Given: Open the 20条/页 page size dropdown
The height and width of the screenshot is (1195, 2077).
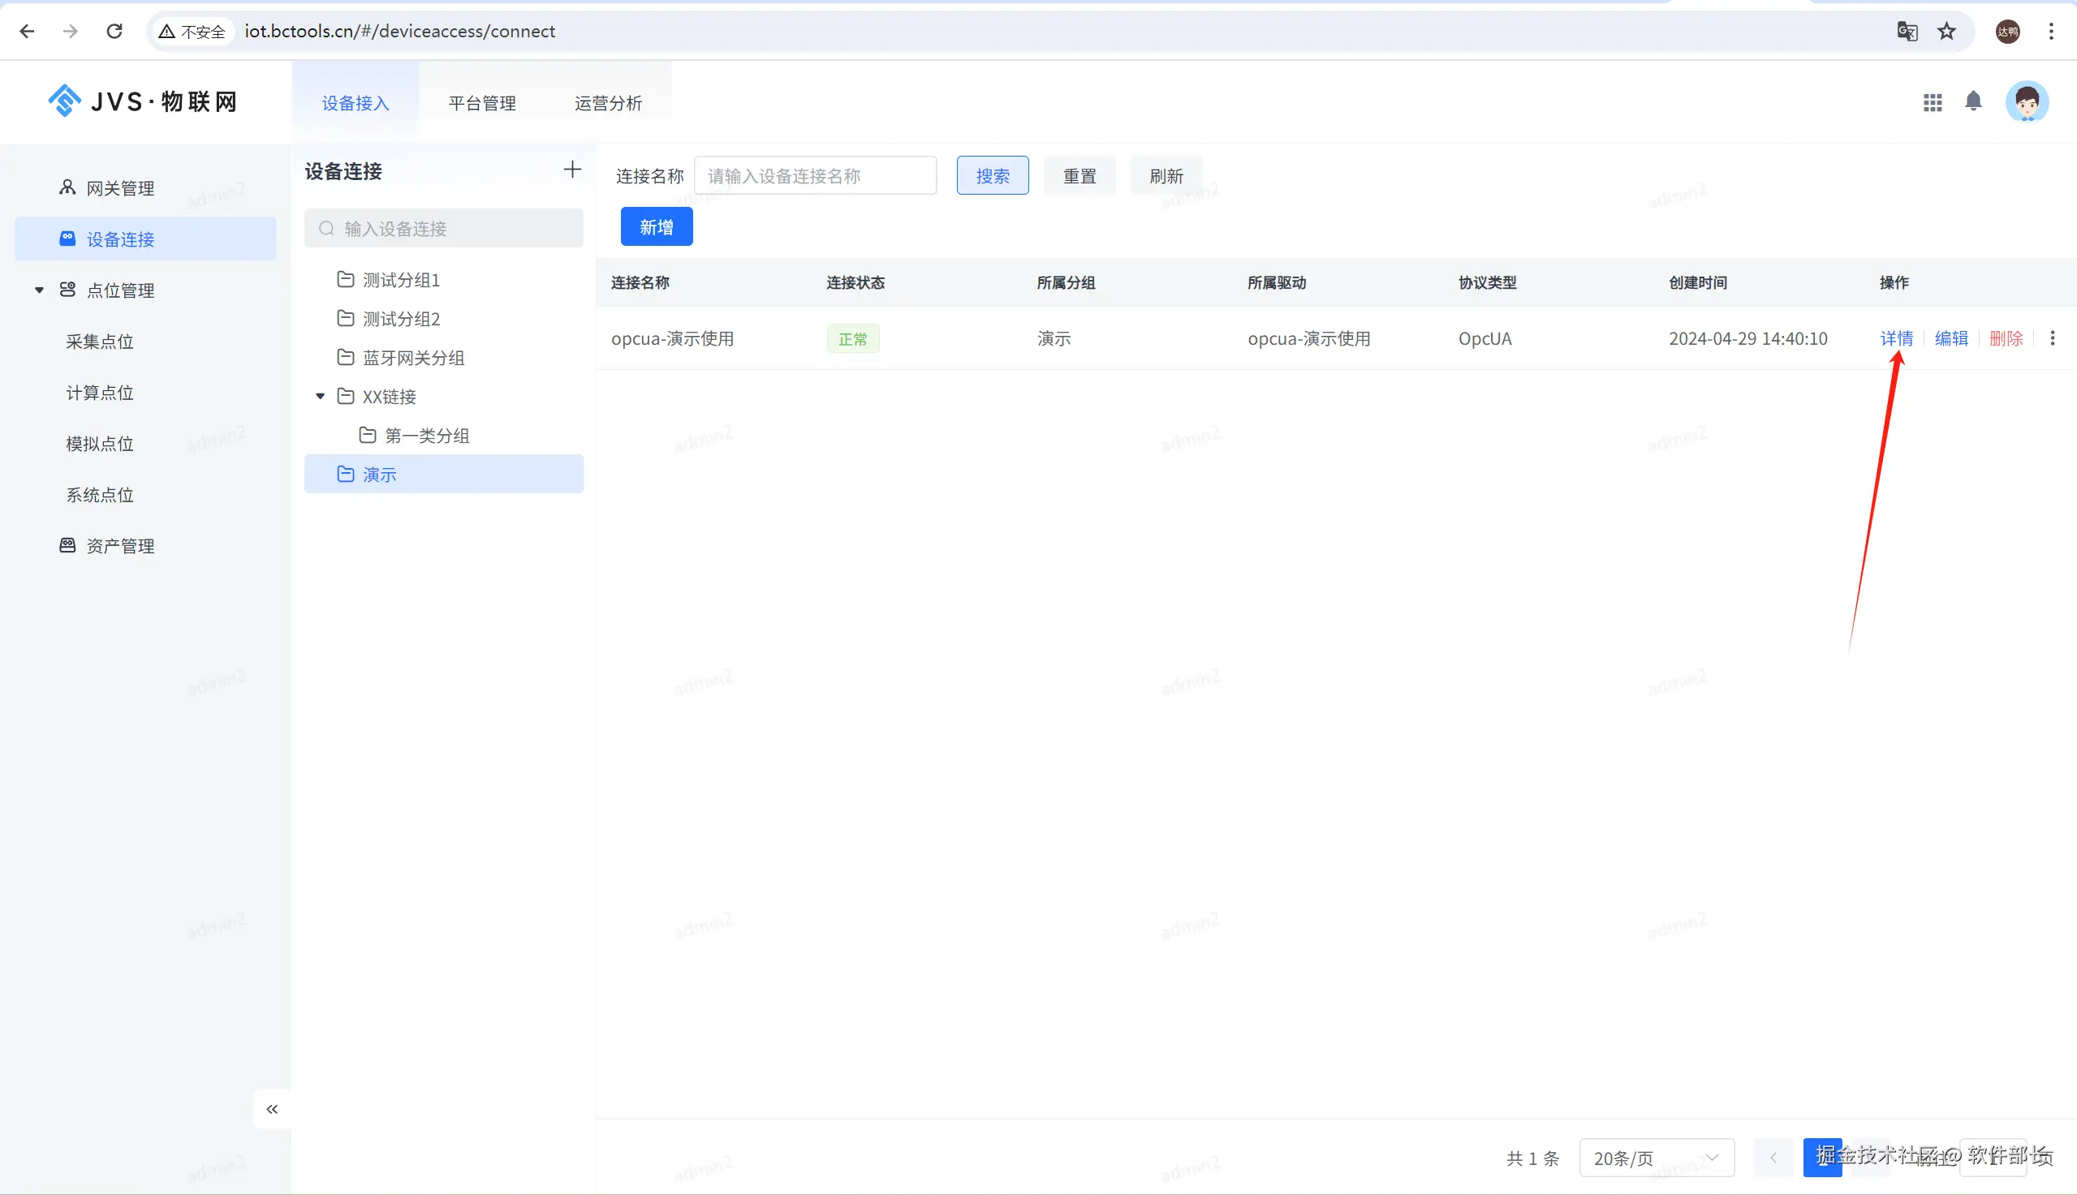Looking at the screenshot, I should point(1656,1158).
